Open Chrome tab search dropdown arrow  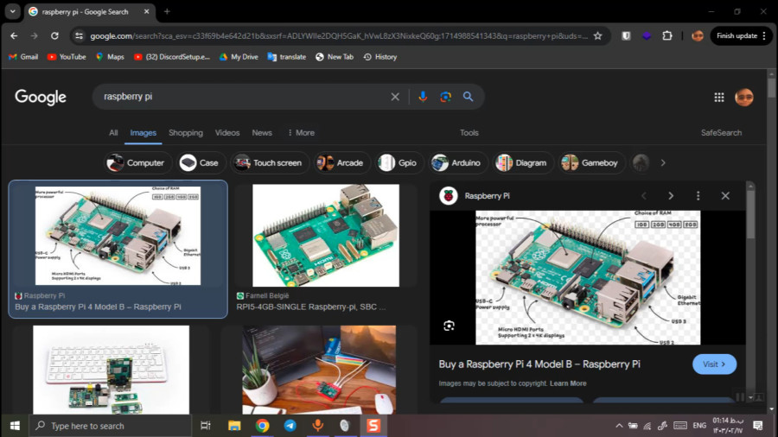click(x=13, y=11)
